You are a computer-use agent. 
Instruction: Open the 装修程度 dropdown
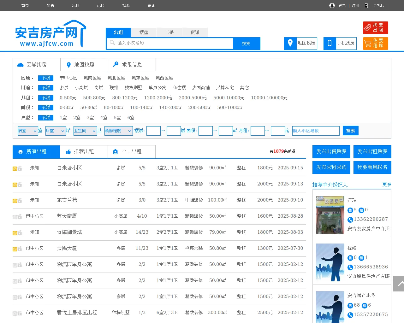click(118, 131)
